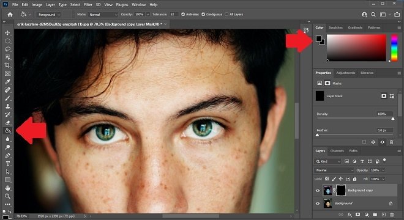Switch to the Adjustments tab
The width and height of the screenshot is (404, 220).
345,73
